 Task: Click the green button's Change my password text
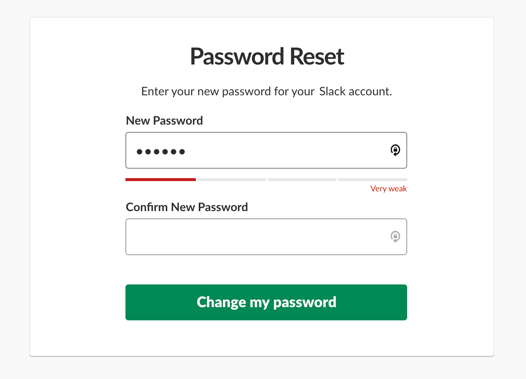coord(266,302)
